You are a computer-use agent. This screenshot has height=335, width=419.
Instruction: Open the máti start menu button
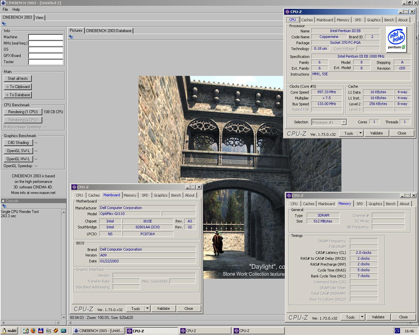pos(9,331)
